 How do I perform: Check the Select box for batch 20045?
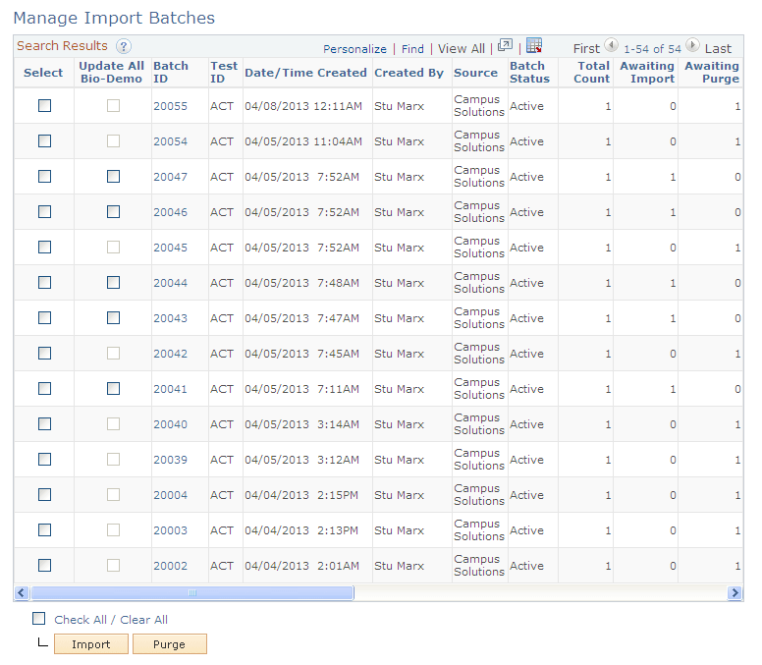click(x=45, y=247)
